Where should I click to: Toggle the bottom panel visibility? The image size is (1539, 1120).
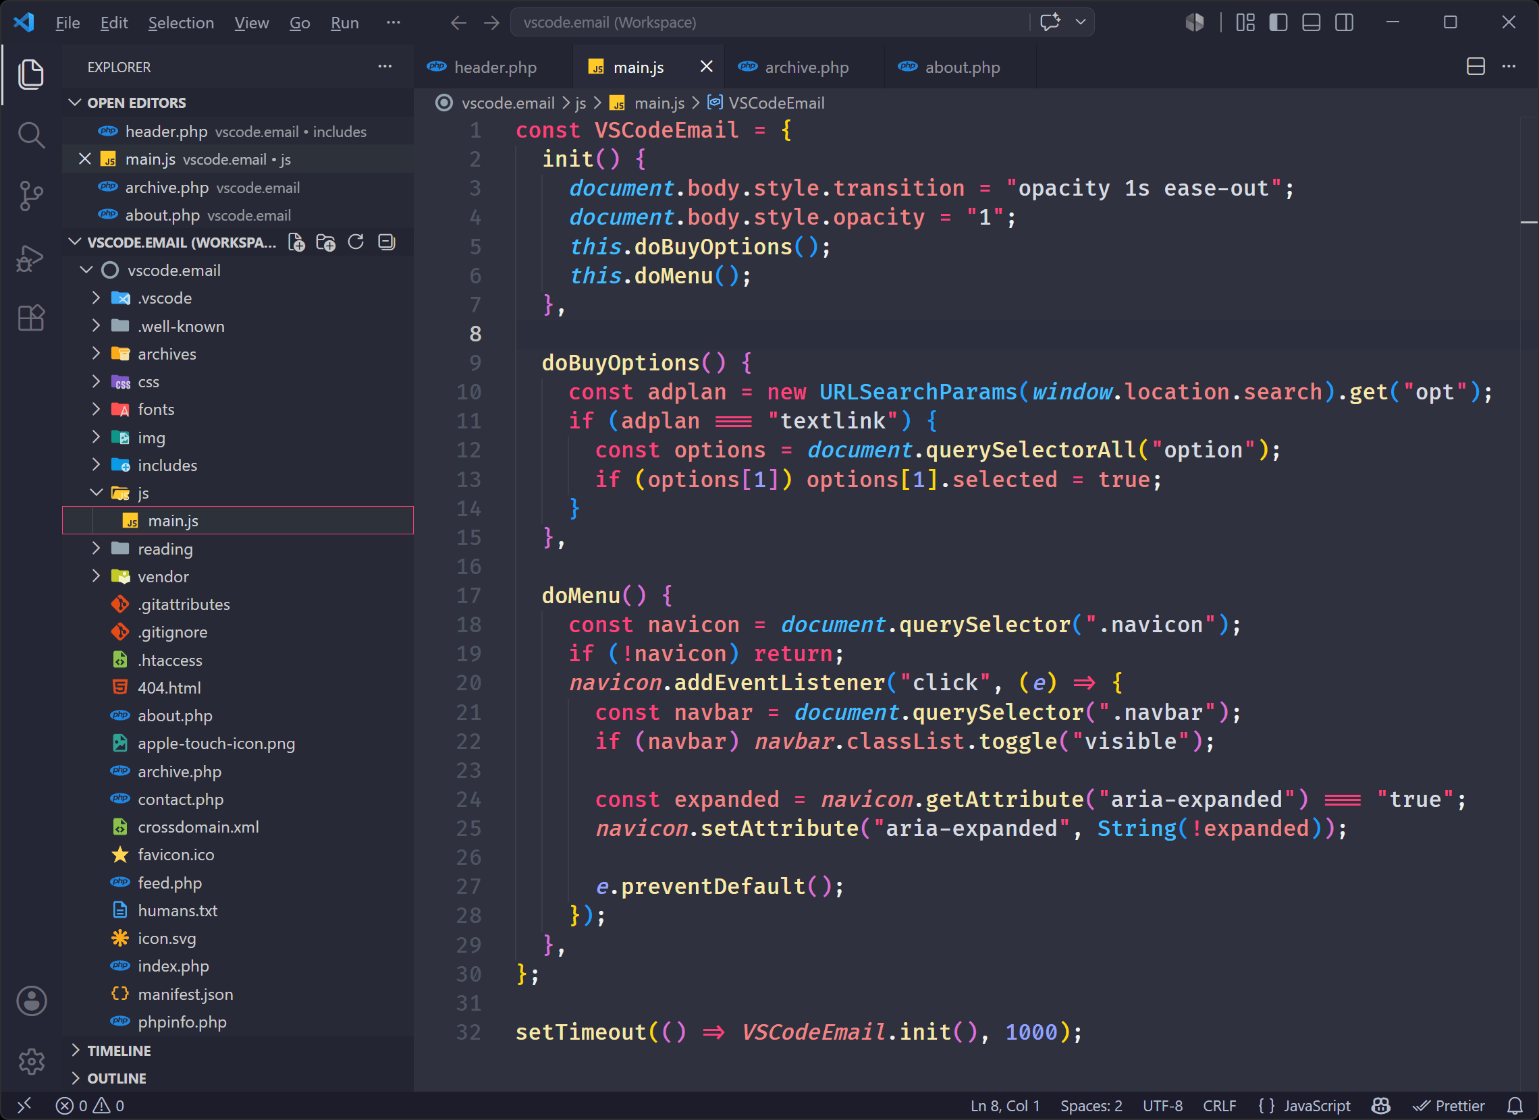pyautogui.click(x=1311, y=22)
